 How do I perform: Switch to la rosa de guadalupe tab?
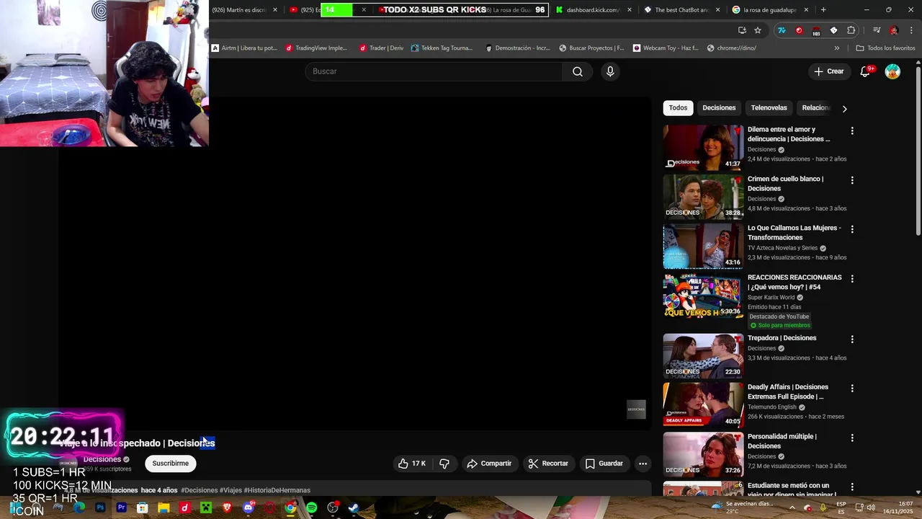(x=769, y=10)
